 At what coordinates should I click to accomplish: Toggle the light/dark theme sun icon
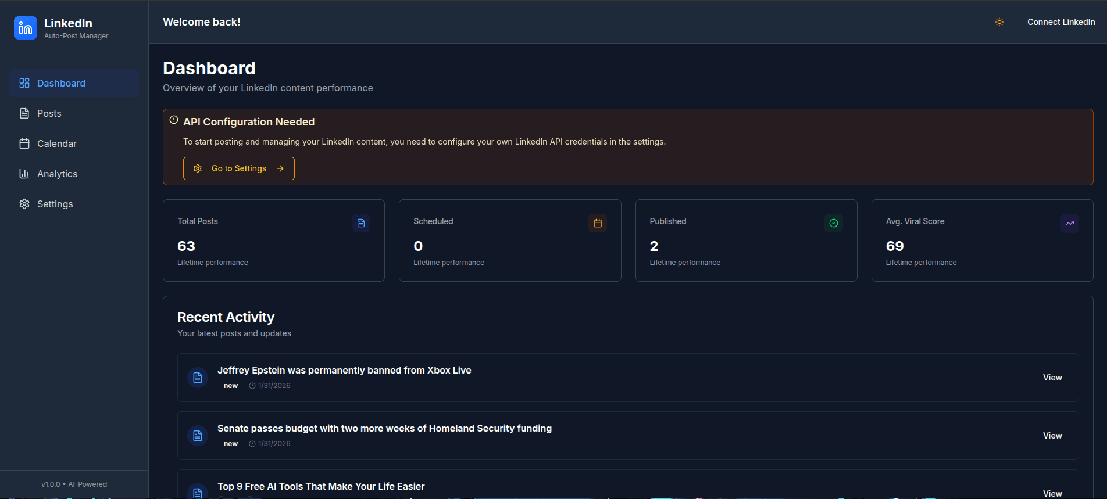pos(999,22)
